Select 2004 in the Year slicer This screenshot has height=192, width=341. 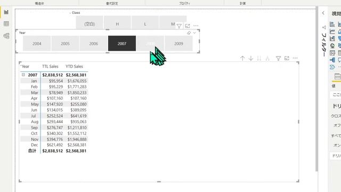point(37,44)
